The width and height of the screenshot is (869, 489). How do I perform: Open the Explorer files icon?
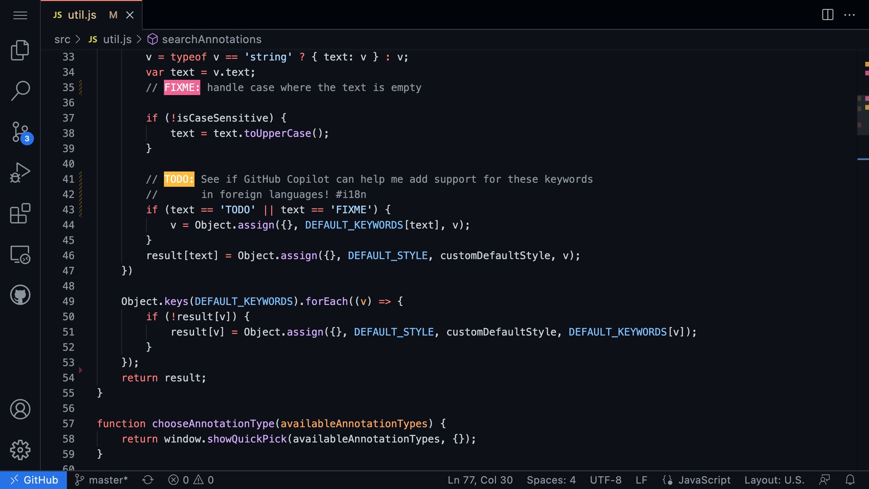(20, 50)
